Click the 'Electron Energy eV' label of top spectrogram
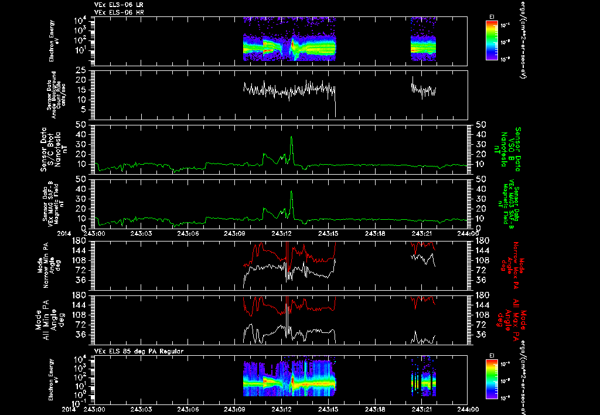Viewport: 600px width, 415px height. [x=53, y=41]
